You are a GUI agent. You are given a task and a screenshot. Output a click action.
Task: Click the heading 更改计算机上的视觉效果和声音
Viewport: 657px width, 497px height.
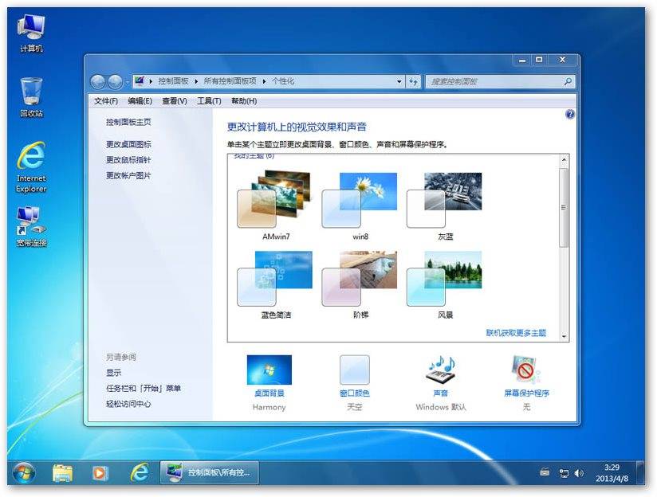(297, 127)
